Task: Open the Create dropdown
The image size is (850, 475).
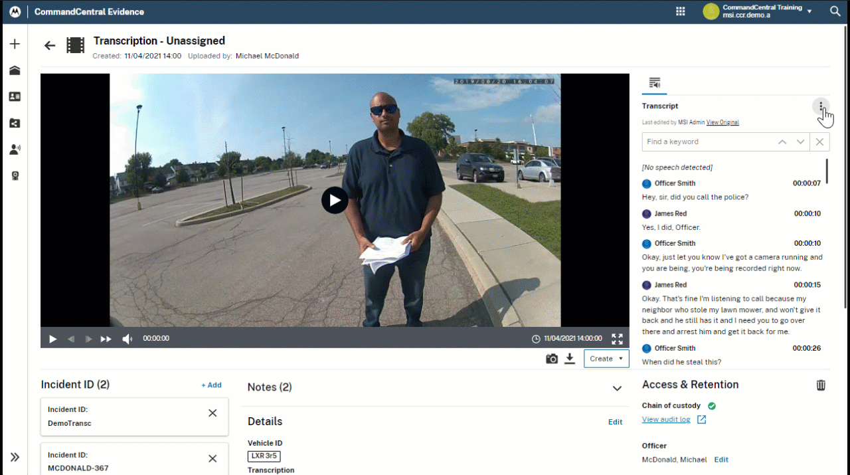Action: click(606, 359)
